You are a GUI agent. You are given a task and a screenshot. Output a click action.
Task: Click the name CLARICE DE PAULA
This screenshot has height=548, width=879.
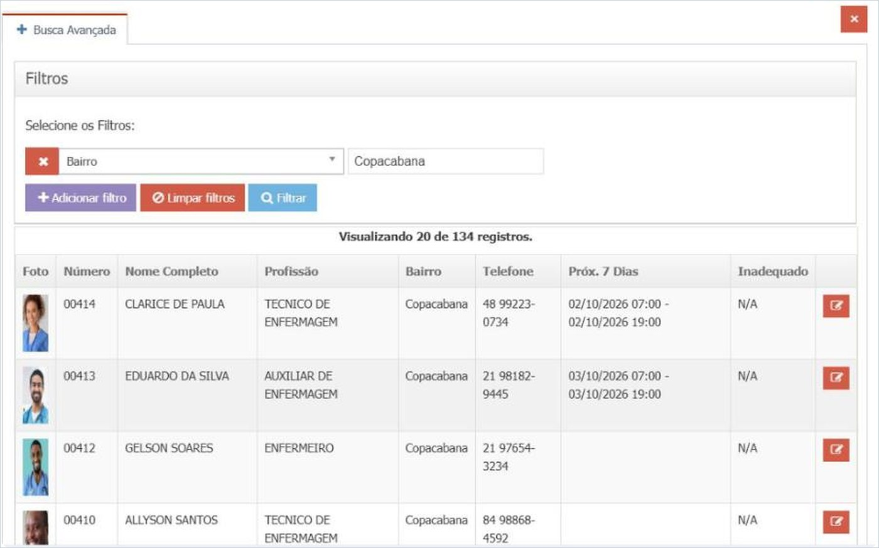pos(175,304)
